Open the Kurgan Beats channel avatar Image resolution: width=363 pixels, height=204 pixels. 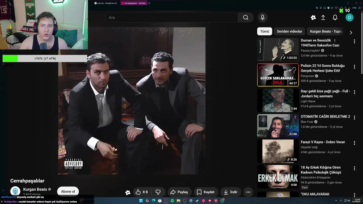tap(15, 191)
